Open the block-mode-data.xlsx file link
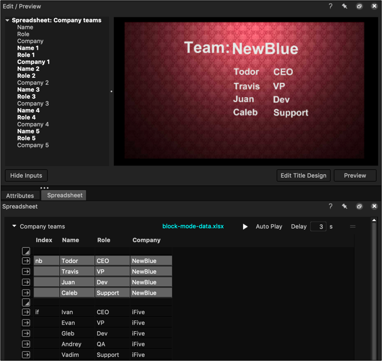This screenshot has width=382, height=361. [x=193, y=226]
